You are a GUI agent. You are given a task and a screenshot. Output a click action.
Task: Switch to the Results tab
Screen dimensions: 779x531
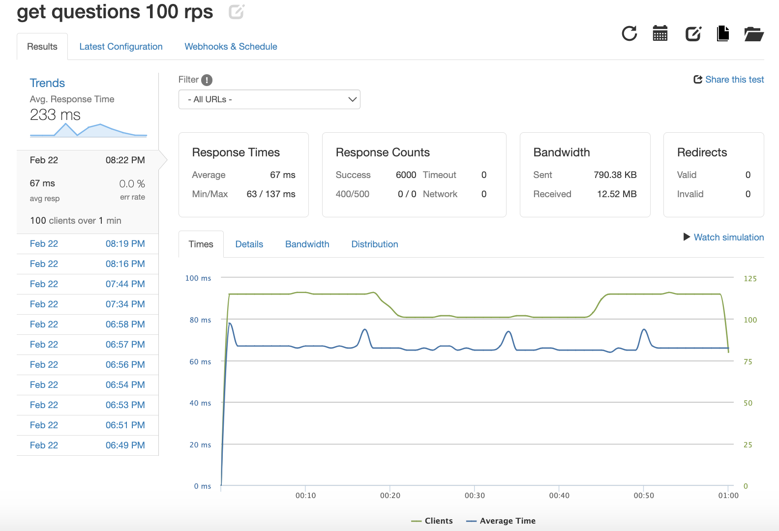coord(42,47)
